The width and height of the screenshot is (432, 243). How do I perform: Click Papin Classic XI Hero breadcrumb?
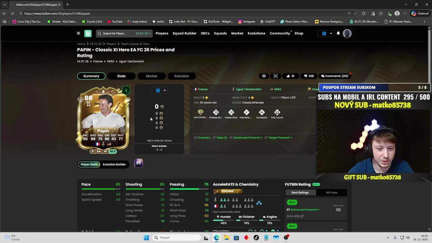coord(135,44)
